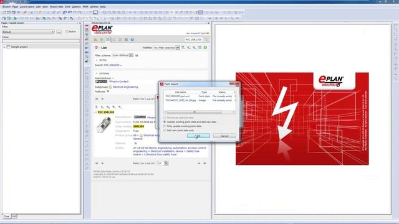
Task: Open the Phoenix Contact manufacturer link
Action: coord(119,82)
